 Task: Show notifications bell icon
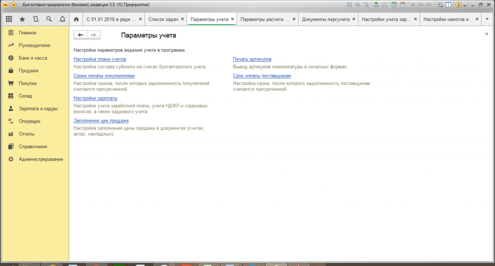62,19
